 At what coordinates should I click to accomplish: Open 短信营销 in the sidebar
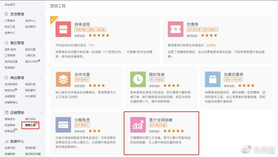pyautogui.click(x=10, y=125)
